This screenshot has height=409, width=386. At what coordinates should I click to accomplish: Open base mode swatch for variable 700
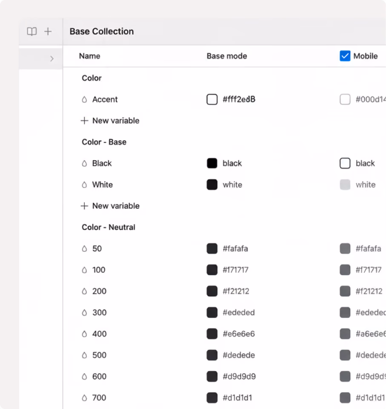coord(212,398)
